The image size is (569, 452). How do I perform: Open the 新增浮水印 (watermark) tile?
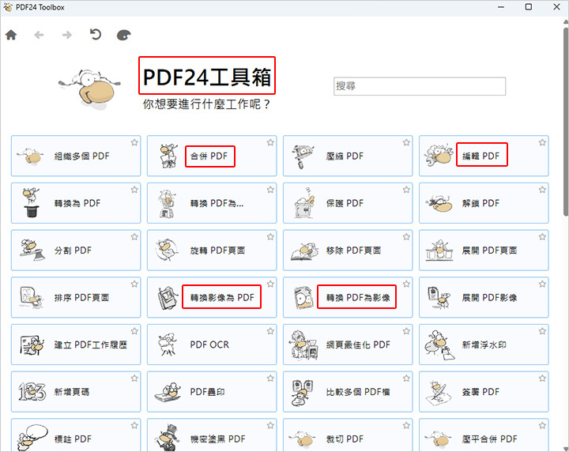click(x=484, y=345)
